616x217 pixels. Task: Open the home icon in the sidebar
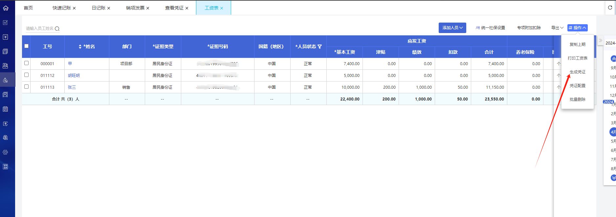[x=6, y=8]
